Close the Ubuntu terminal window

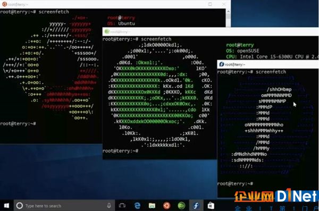coord(224,4)
